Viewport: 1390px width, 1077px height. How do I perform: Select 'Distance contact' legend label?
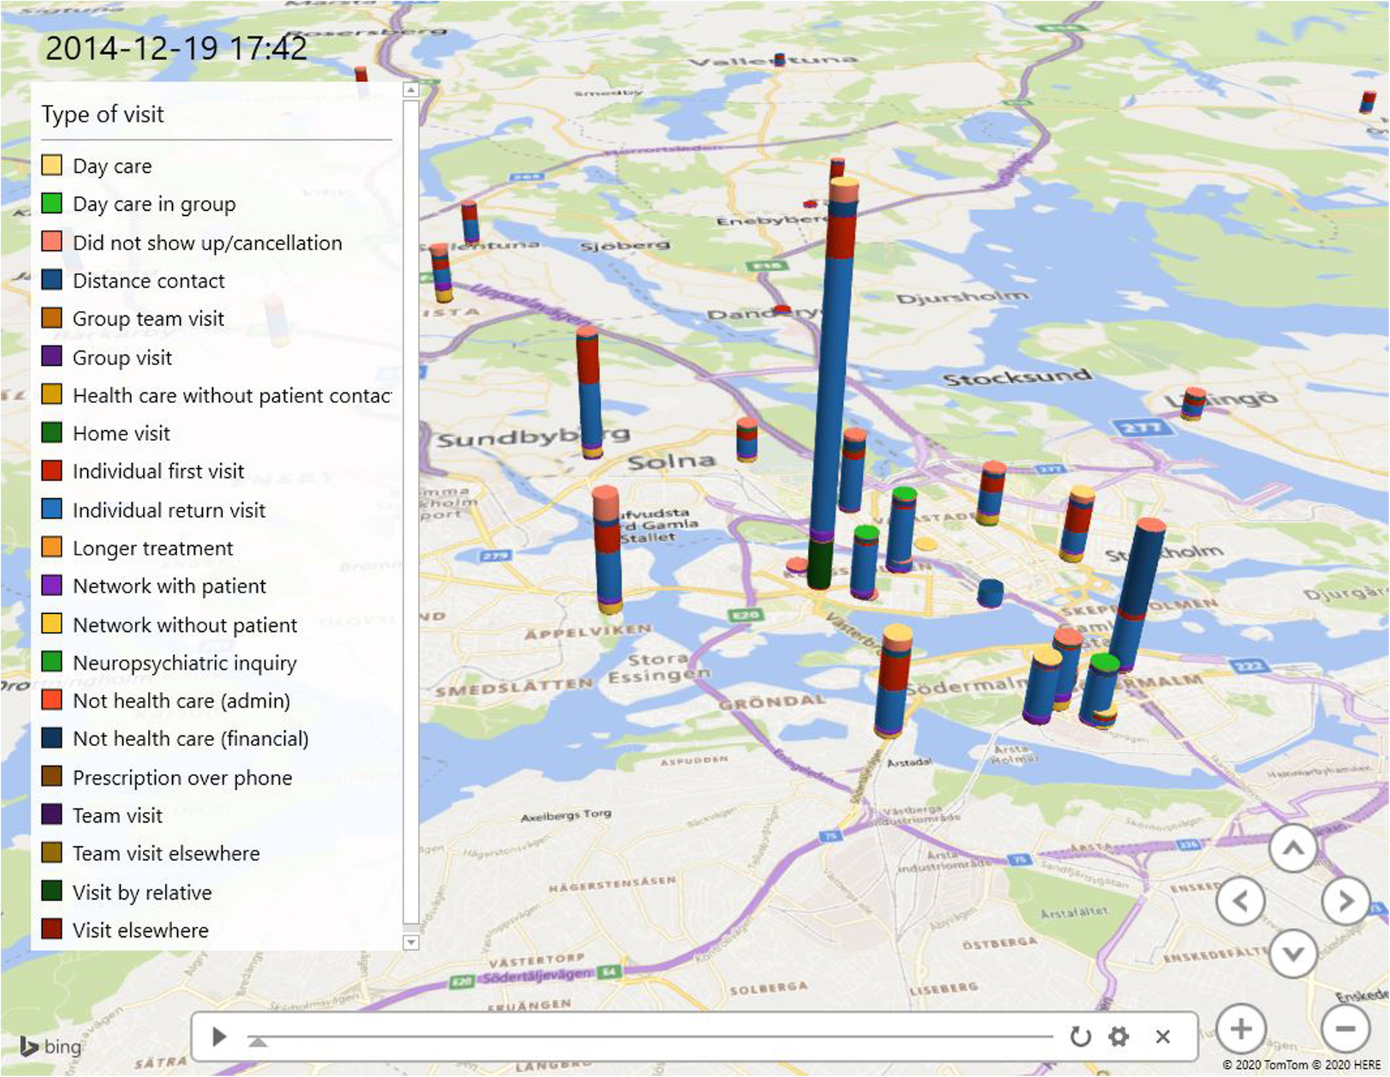tap(149, 281)
